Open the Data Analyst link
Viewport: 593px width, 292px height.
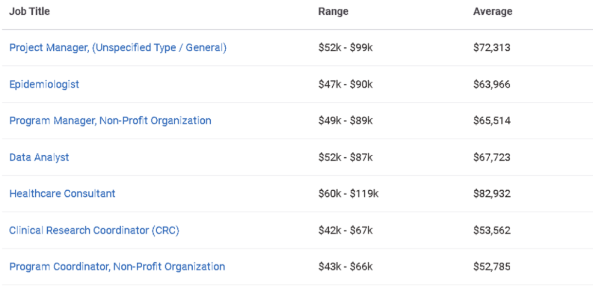point(39,157)
